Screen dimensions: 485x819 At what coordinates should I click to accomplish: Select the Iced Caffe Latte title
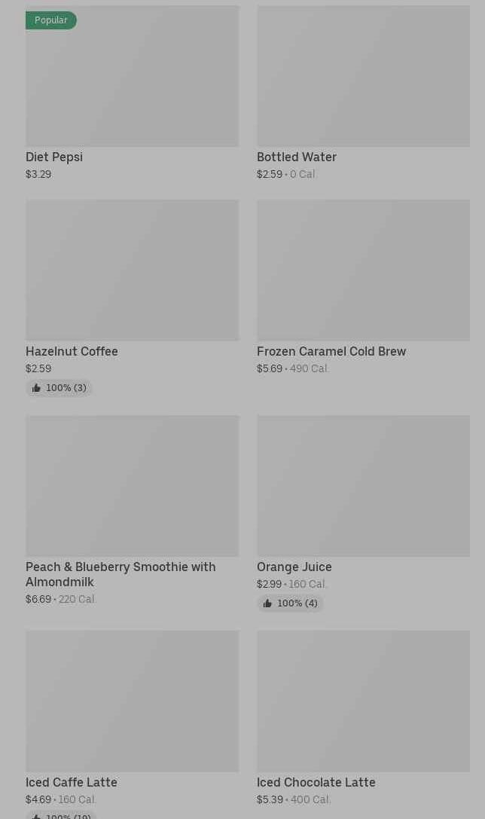pos(72,782)
